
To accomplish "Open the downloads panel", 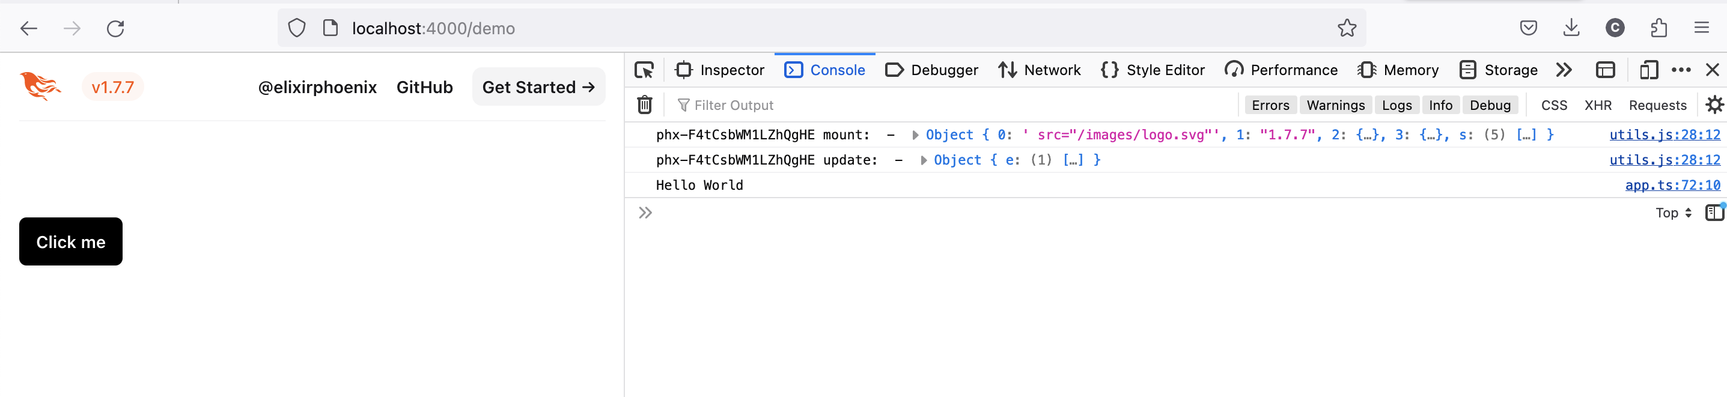I will [x=1571, y=28].
